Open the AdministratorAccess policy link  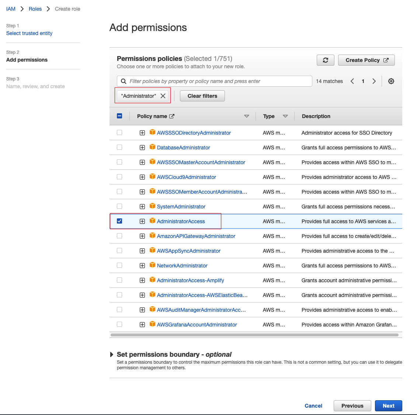(181, 221)
